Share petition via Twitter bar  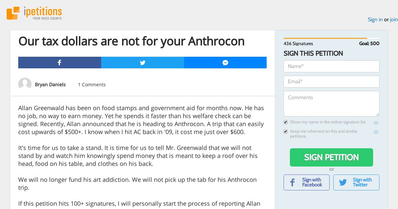point(143,62)
